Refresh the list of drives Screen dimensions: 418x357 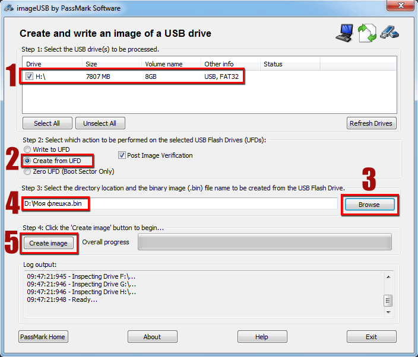tap(372, 123)
